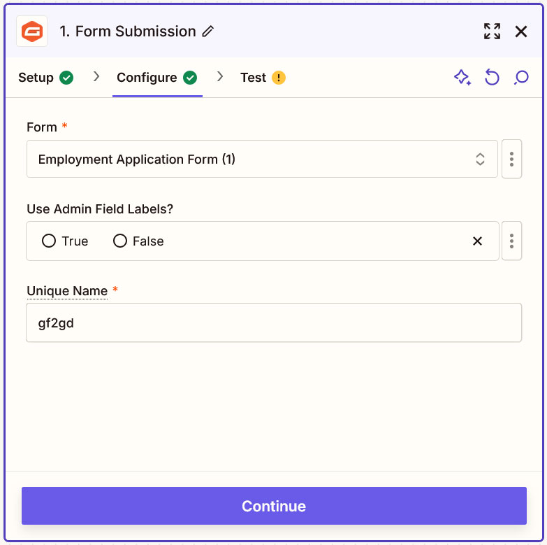Viewport: 547px width, 545px height.
Task: Open the comment bubble icon
Action: pos(521,77)
